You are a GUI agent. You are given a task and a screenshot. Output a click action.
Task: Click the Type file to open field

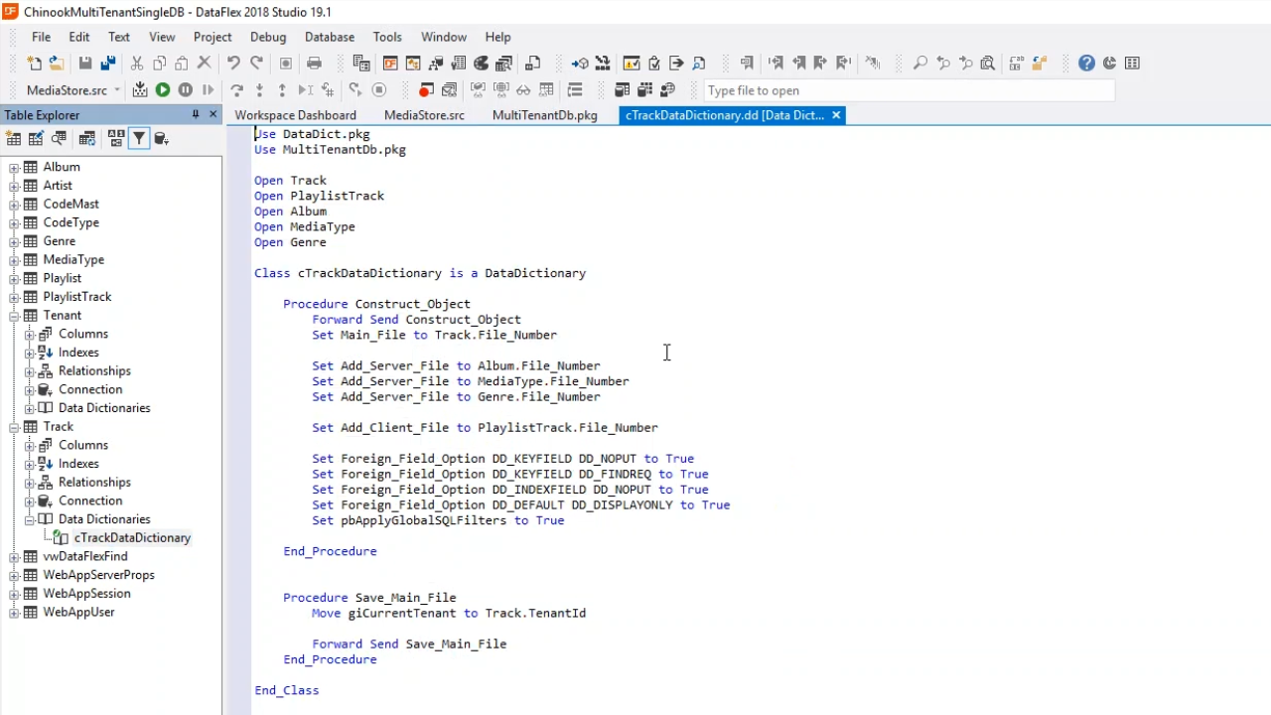click(x=908, y=90)
